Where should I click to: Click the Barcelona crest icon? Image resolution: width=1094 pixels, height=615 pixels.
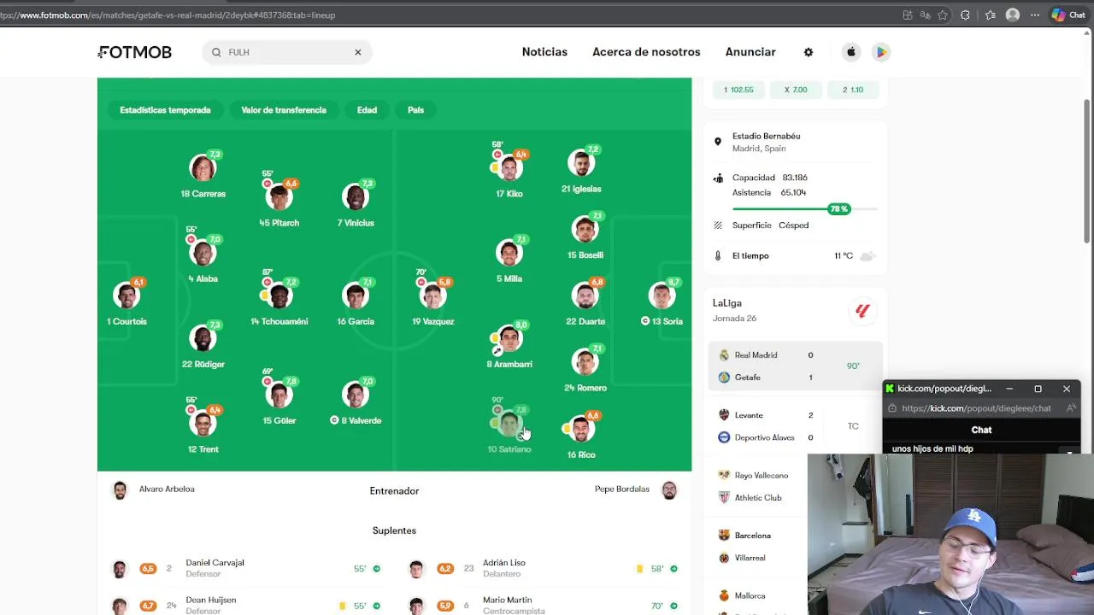(x=724, y=536)
